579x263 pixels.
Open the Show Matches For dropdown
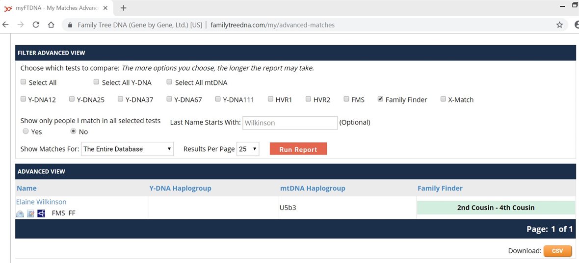[x=127, y=149]
